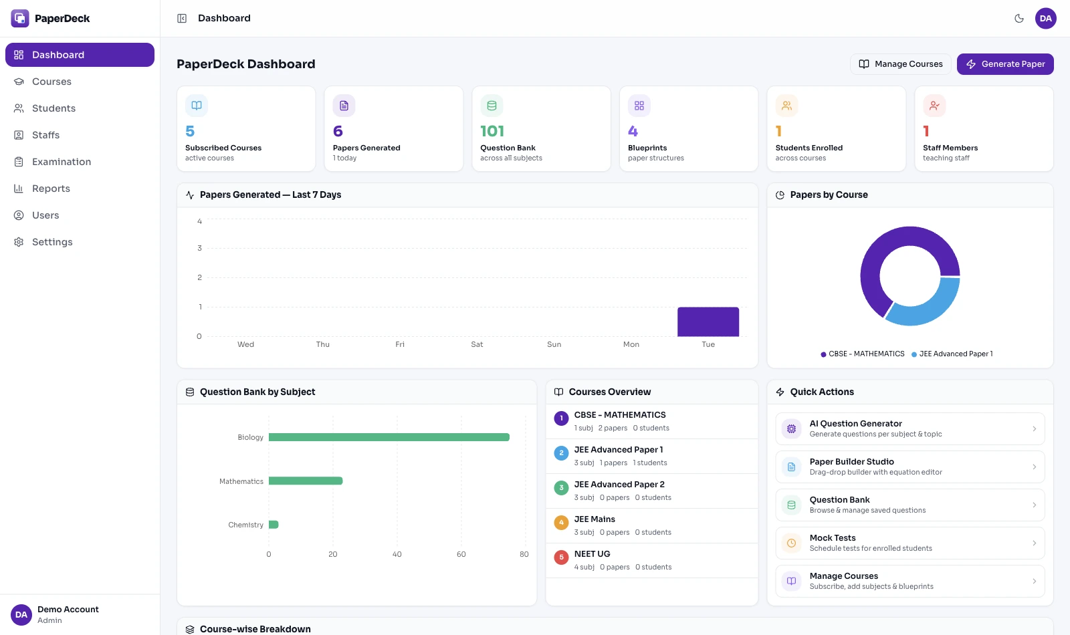
Task: Click the Question Bank database icon card
Action: [492, 106]
